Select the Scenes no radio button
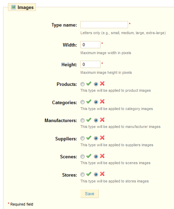 point(96,157)
